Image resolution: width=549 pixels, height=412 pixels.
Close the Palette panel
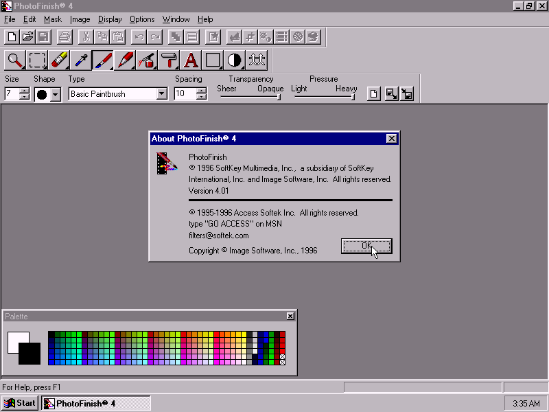point(290,317)
